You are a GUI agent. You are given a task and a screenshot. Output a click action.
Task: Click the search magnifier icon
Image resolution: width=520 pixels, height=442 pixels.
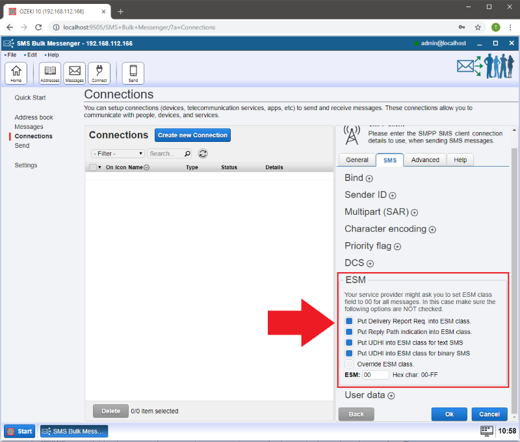click(x=188, y=154)
